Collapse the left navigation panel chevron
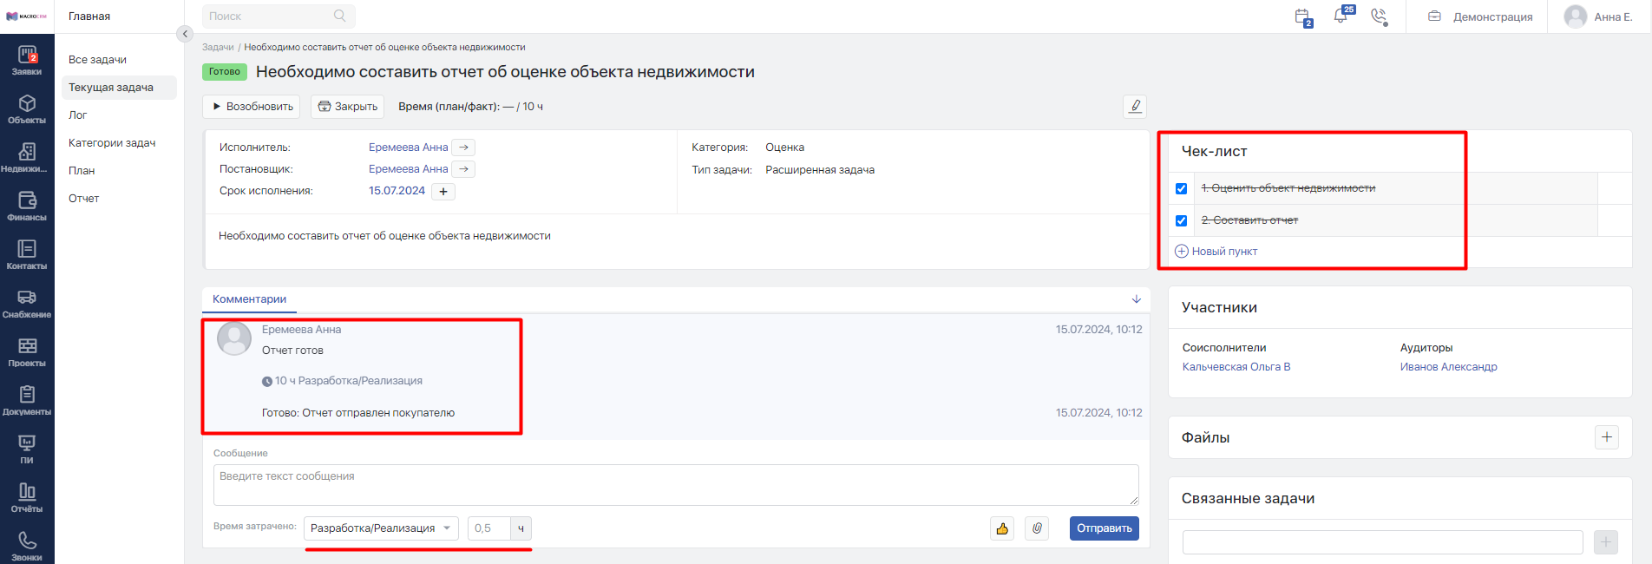 tap(185, 34)
